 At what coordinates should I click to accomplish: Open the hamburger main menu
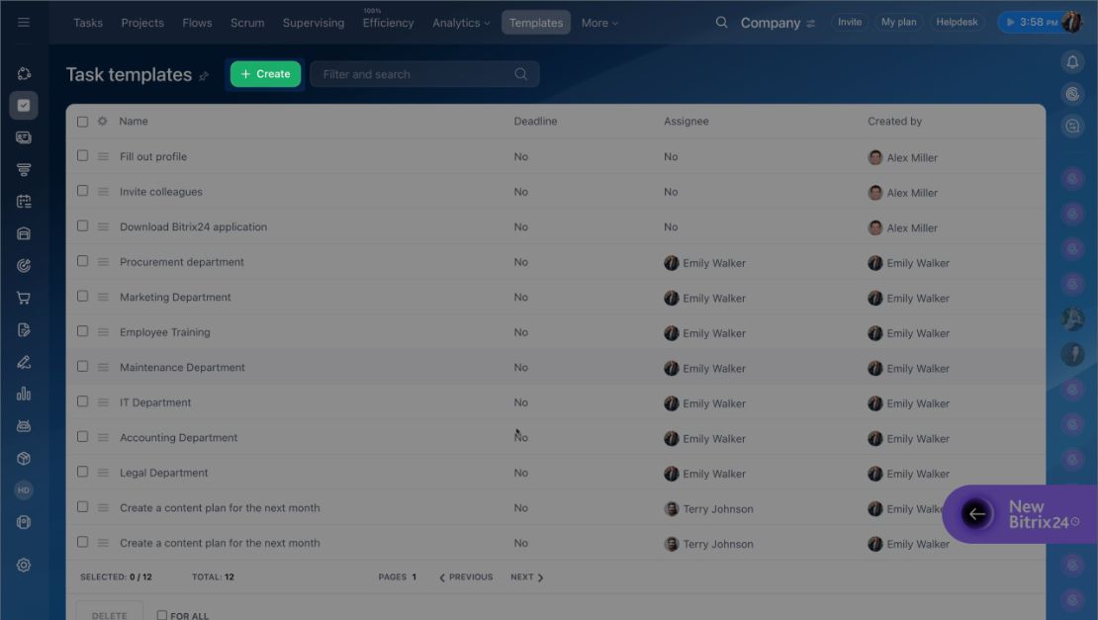point(23,23)
